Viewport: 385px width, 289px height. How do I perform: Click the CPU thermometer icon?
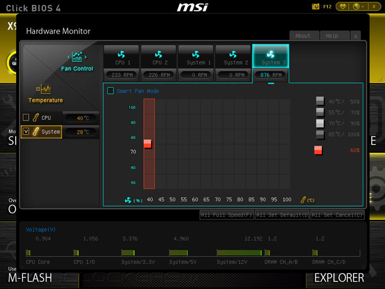[x=35, y=118]
